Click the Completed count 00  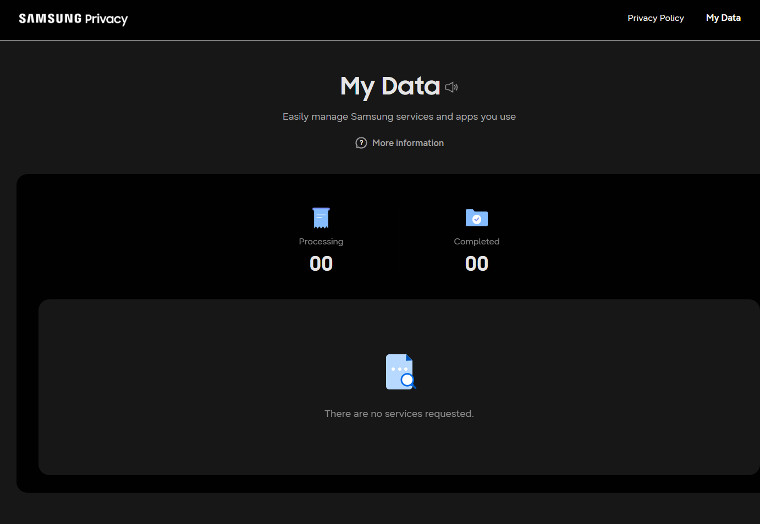point(477,264)
